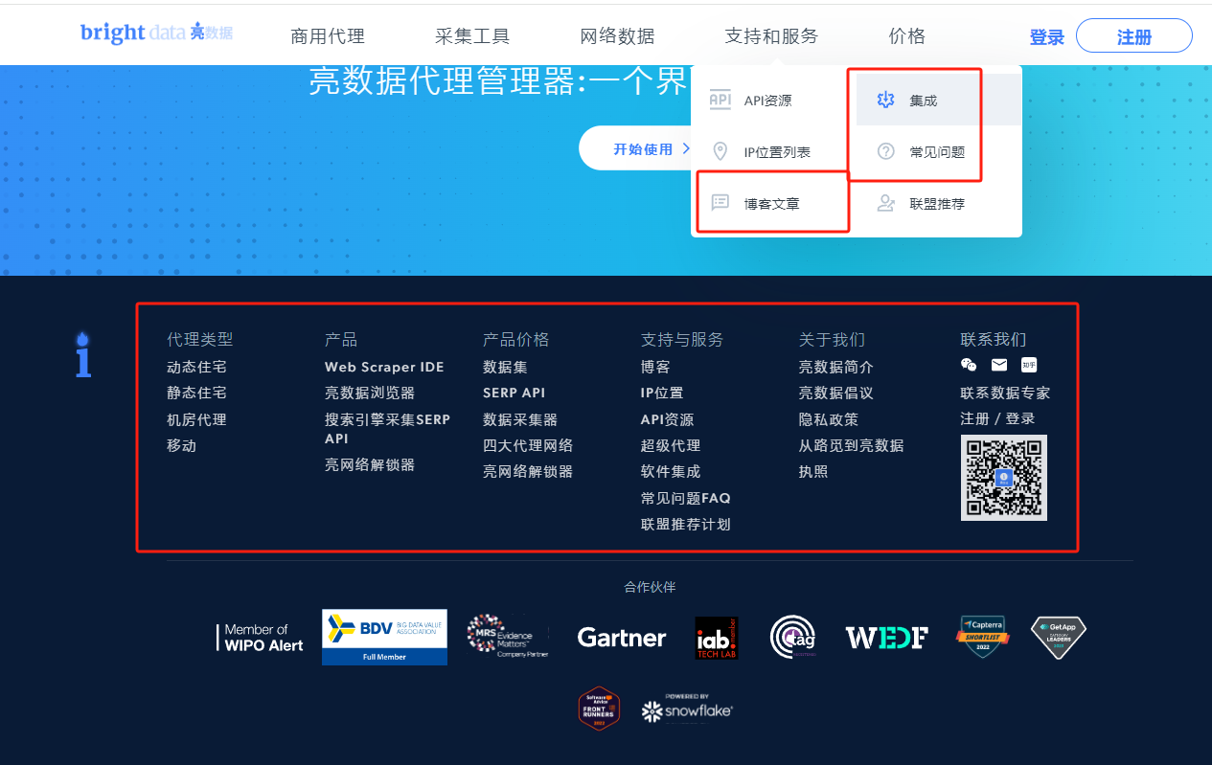Click the Software Advice Front Runners badge

tap(599, 709)
